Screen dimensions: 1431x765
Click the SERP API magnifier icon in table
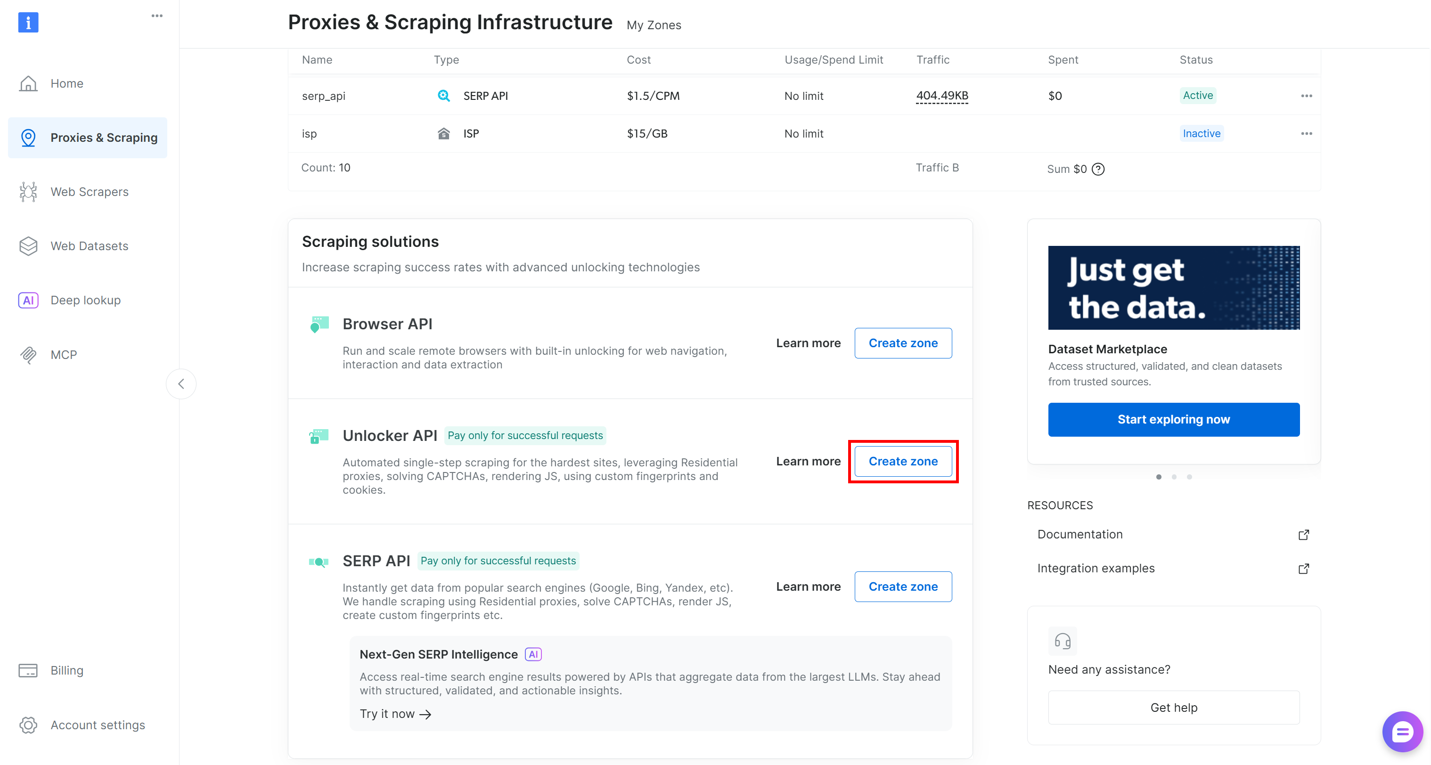pyautogui.click(x=443, y=96)
